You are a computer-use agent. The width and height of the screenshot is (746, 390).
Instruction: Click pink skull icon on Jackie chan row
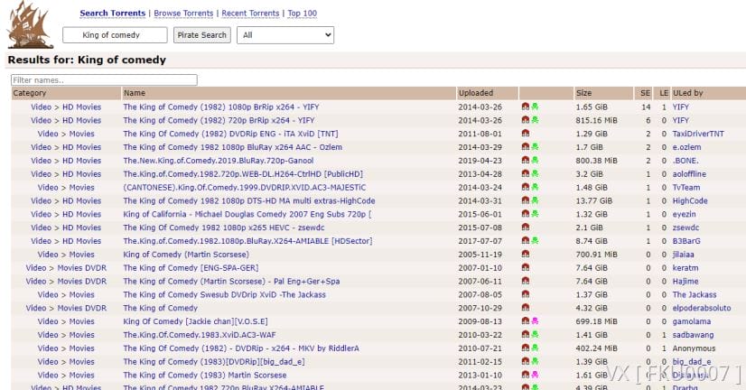(x=535, y=321)
